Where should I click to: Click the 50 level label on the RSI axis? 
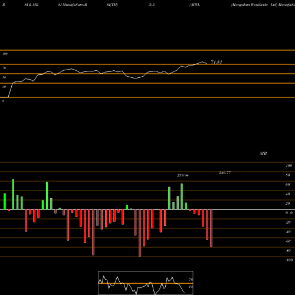[x=4, y=77]
